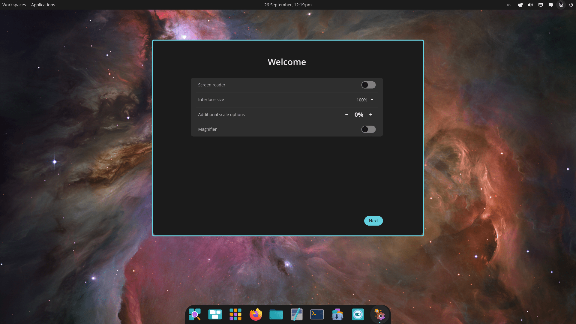Viewport: 576px width, 324px height.
Task: Open the Interface size dropdown
Action: coord(364,100)
